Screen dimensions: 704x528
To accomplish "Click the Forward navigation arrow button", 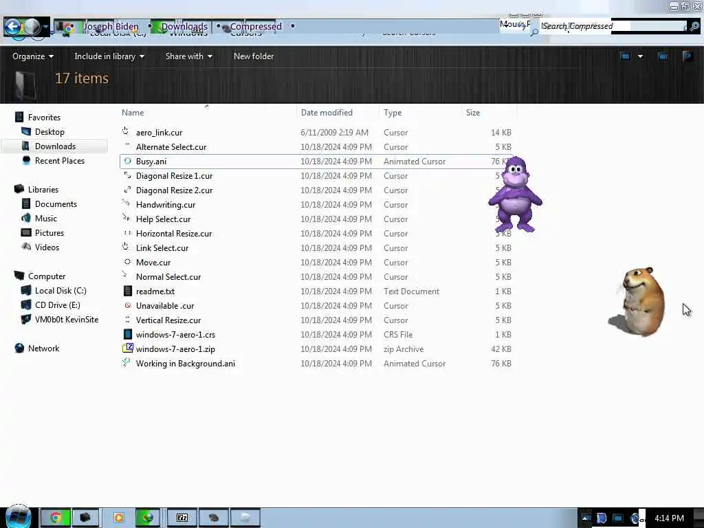I will 32,27.
